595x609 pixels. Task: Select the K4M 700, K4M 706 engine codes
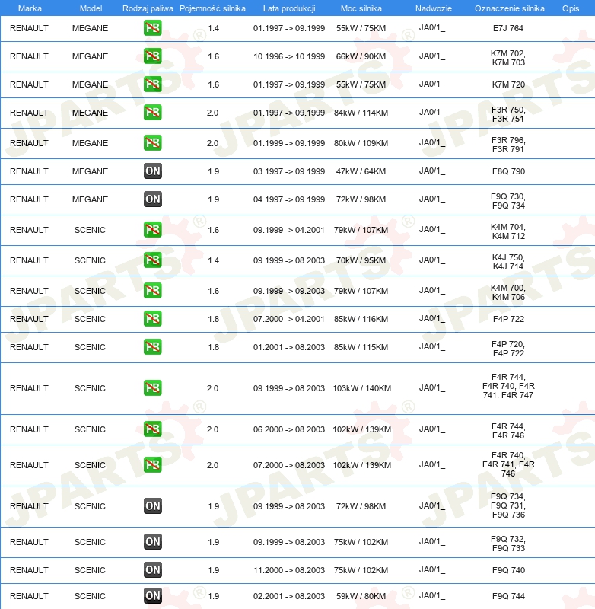point(508,292)
